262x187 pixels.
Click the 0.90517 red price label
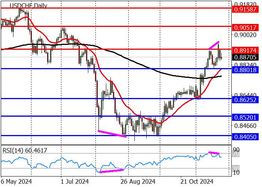245,28
